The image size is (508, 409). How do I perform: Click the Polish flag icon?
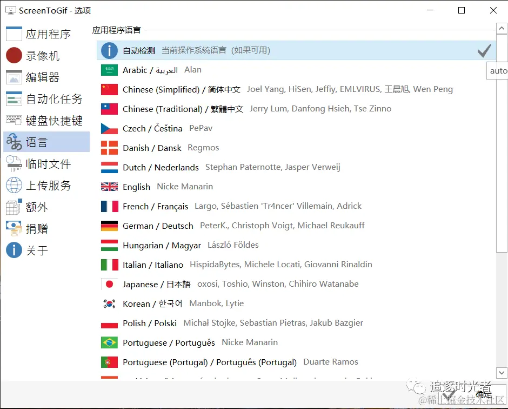tap(109, 323)
